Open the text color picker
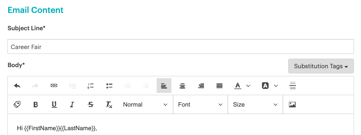 (242, 86)
